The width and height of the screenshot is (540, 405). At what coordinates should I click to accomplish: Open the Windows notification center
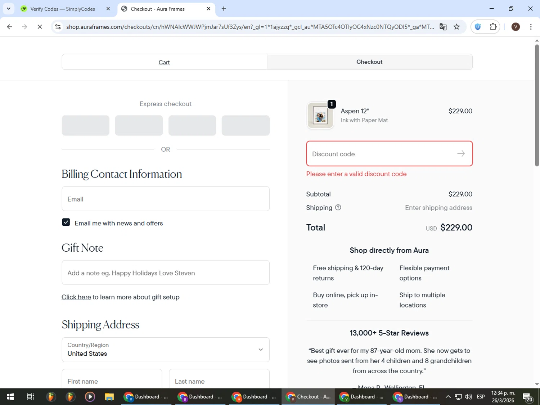click(528, 397)
